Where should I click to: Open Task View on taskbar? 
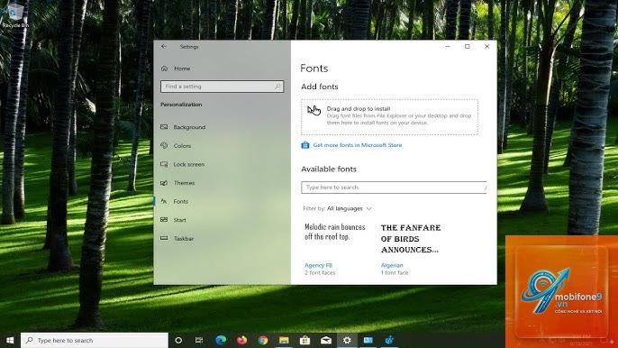(x=199, y=340)
